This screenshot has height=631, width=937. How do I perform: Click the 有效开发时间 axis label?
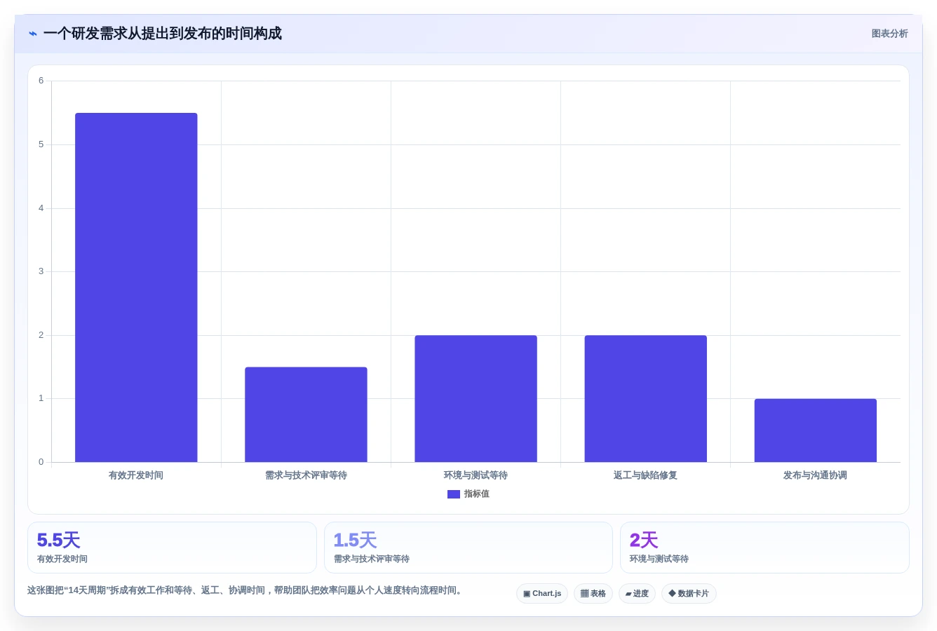(x=136, y=475)
